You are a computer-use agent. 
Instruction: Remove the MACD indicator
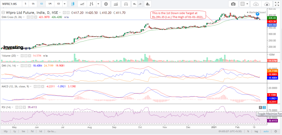(x=43, y=86)
